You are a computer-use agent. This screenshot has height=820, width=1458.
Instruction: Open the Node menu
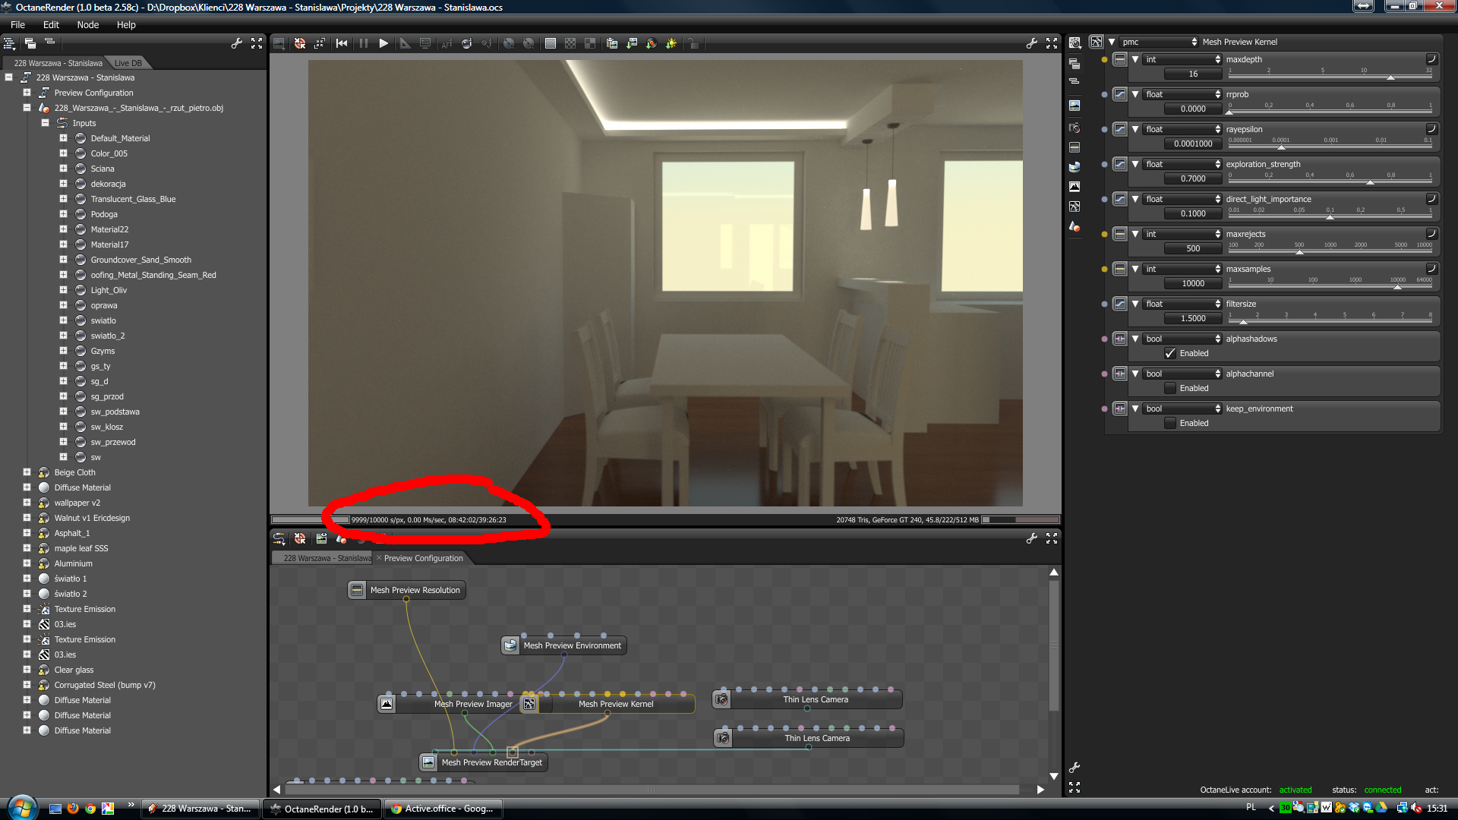(87, 24)
